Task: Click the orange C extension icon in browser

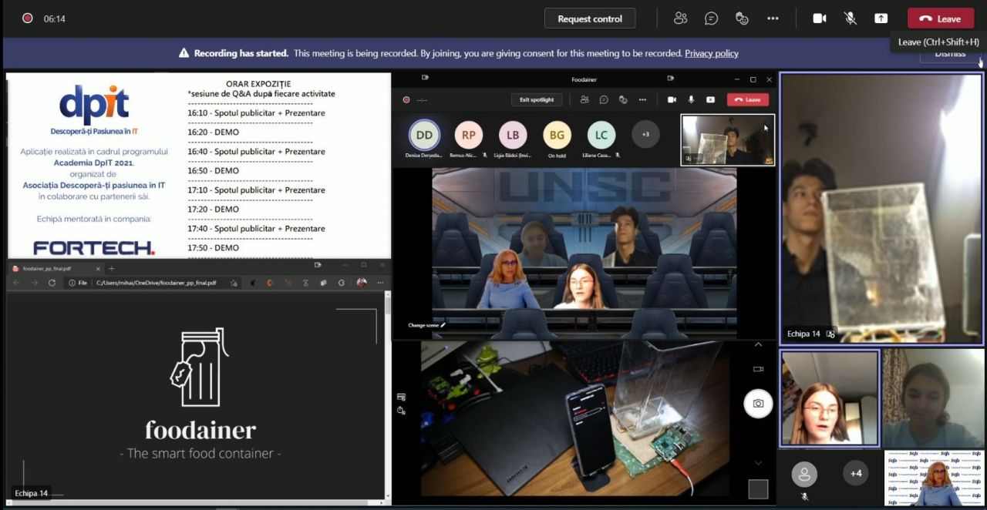Action: [269, 283]
